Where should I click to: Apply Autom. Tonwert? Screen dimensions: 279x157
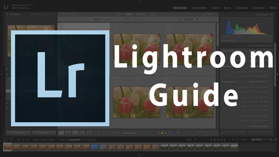[257, 82]
